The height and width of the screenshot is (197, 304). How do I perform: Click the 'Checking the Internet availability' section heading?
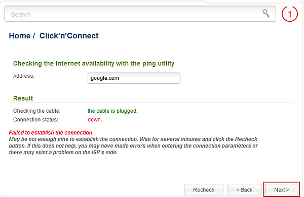click(94, 64)
